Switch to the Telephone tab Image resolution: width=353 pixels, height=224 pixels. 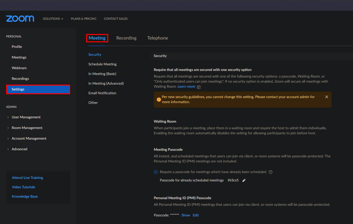coord(158,38)
